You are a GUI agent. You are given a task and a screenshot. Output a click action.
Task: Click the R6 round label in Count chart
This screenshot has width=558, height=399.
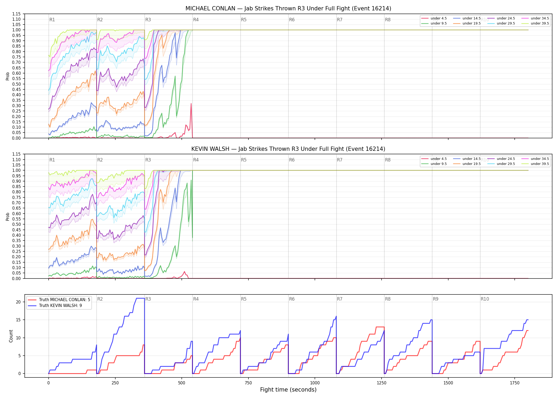[292, 299]
